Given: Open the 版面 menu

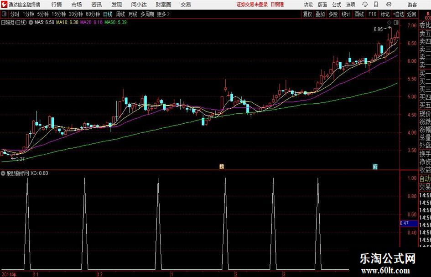Looking at the screenshot, I should point(322,5).
